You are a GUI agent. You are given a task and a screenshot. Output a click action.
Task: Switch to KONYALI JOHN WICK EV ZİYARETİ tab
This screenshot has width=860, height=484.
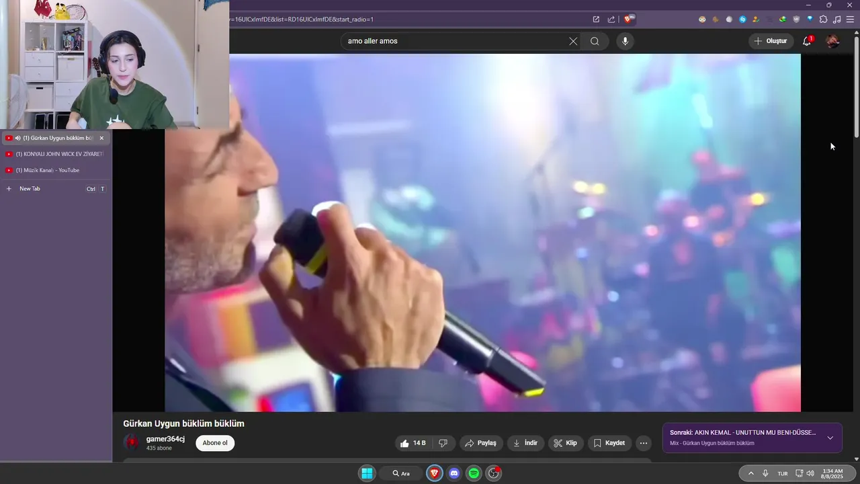click(56, 154)
